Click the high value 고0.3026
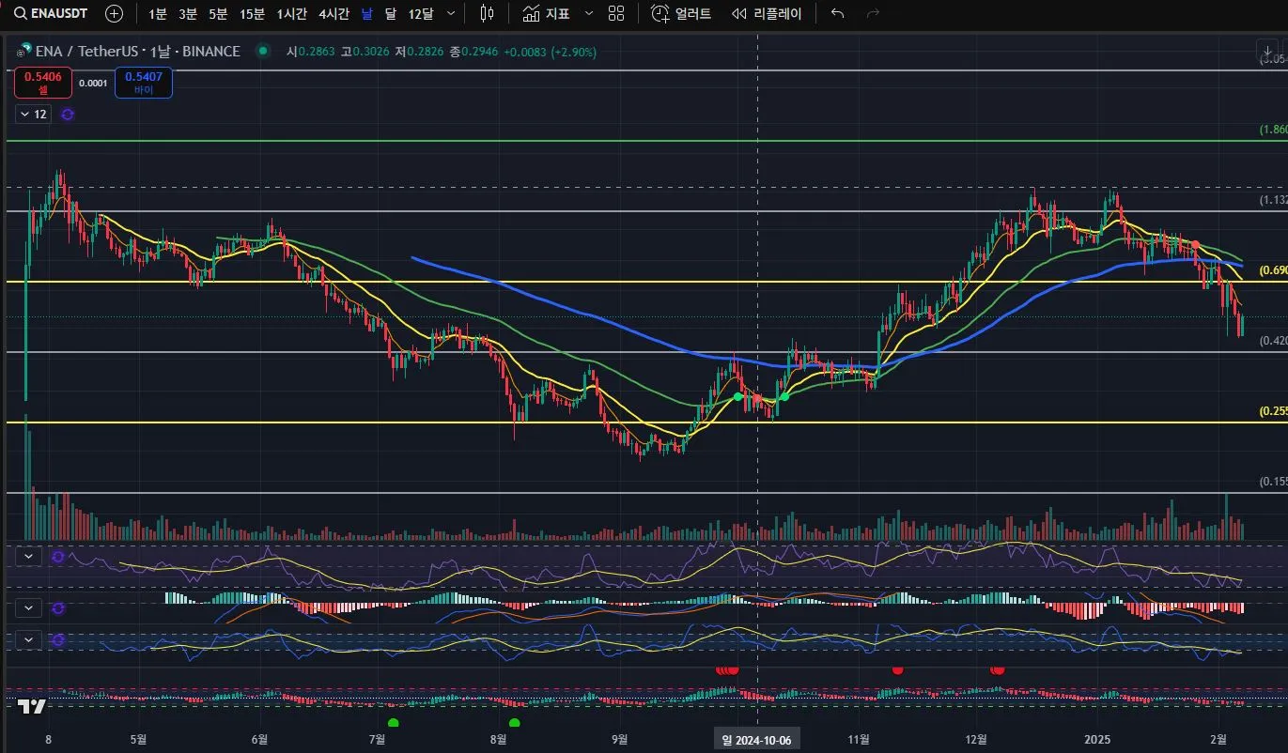The image size is (1288, 753). (x=365, y=52)
